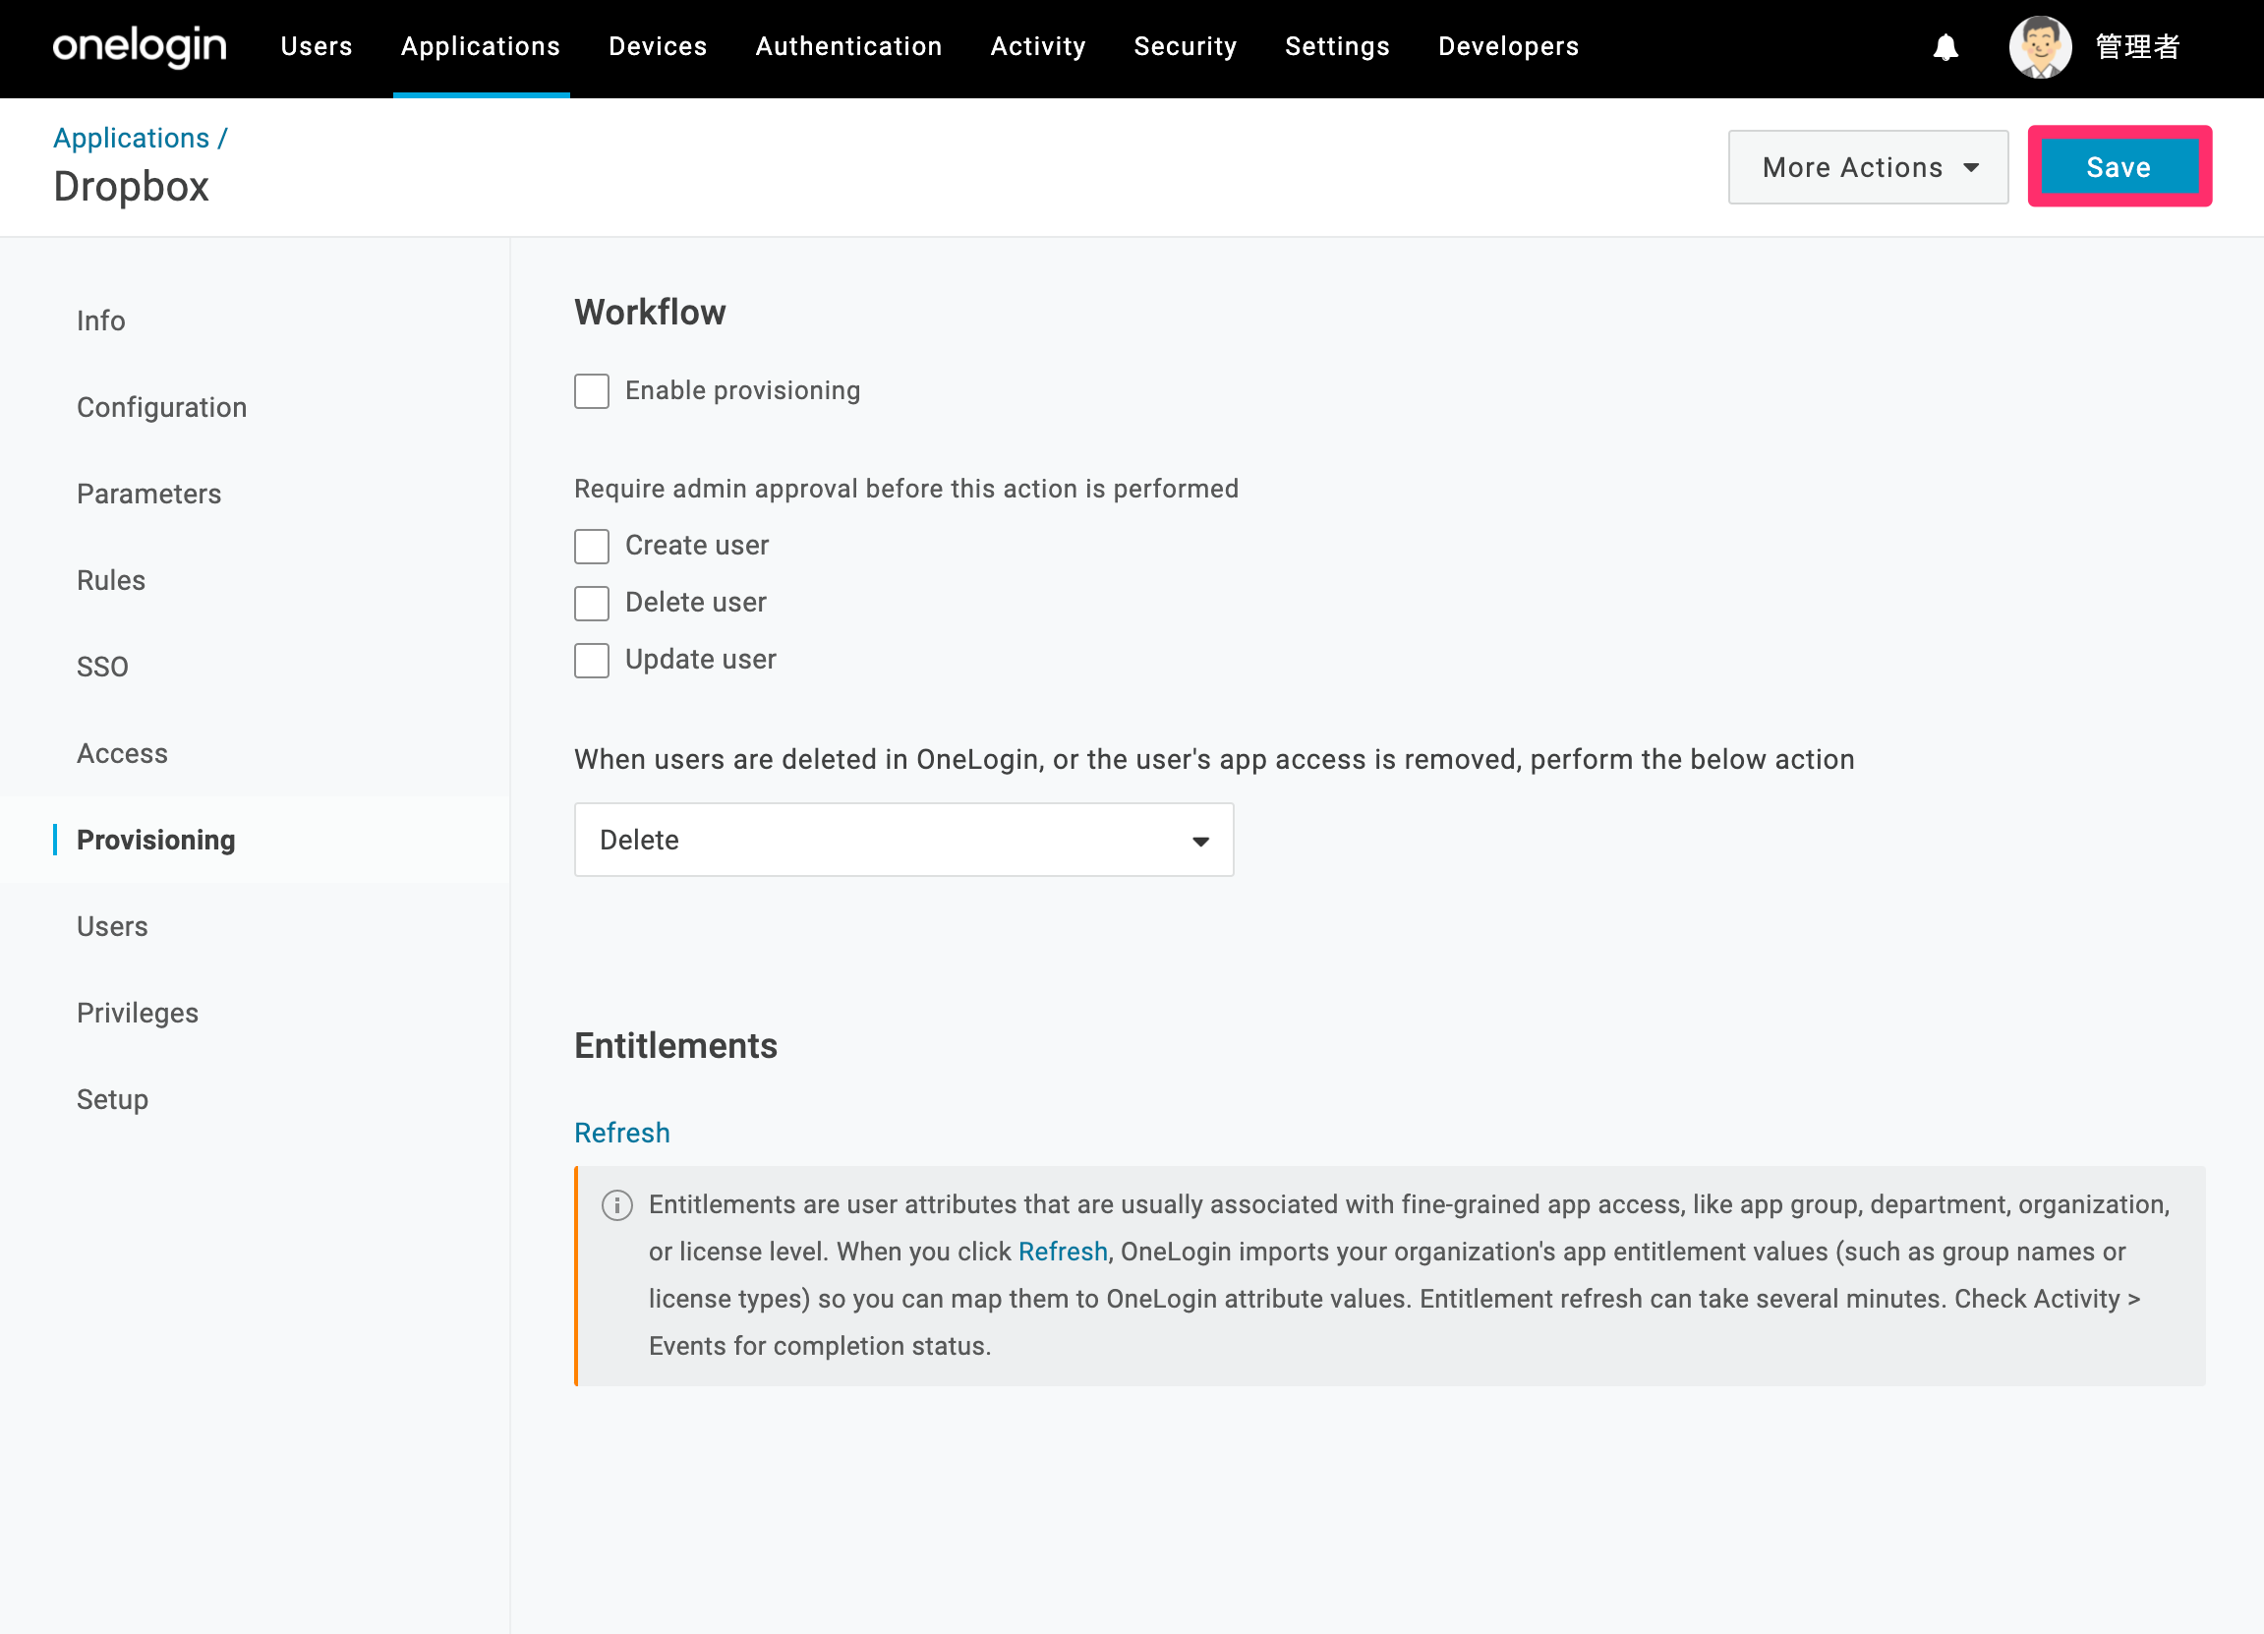2264x1634 pixels.
Task: Switch to the sidebar Users tab
Action: 112,926
